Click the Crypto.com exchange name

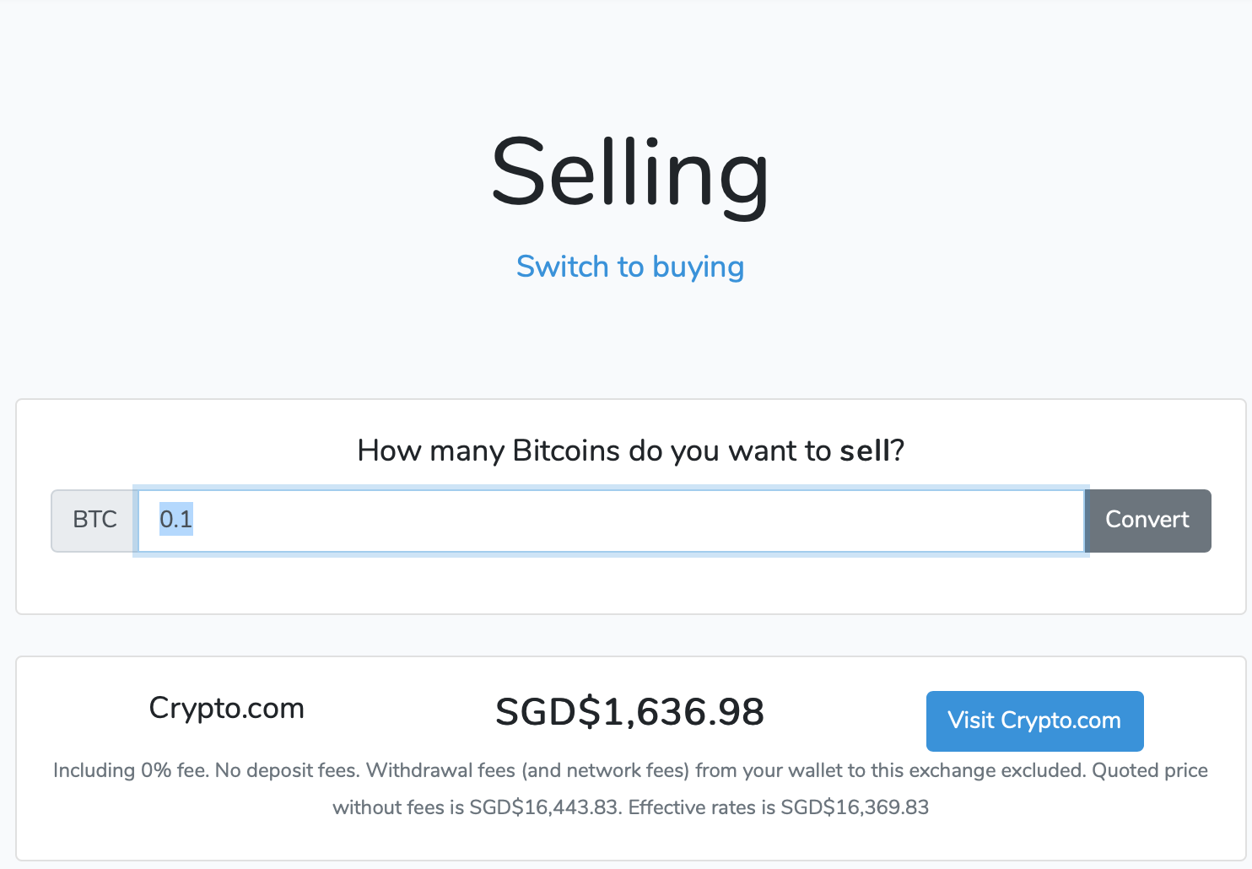click(x=226, y=709)
